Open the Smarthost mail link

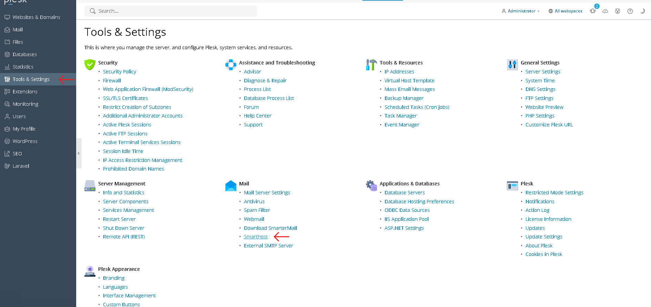point(256,237)
